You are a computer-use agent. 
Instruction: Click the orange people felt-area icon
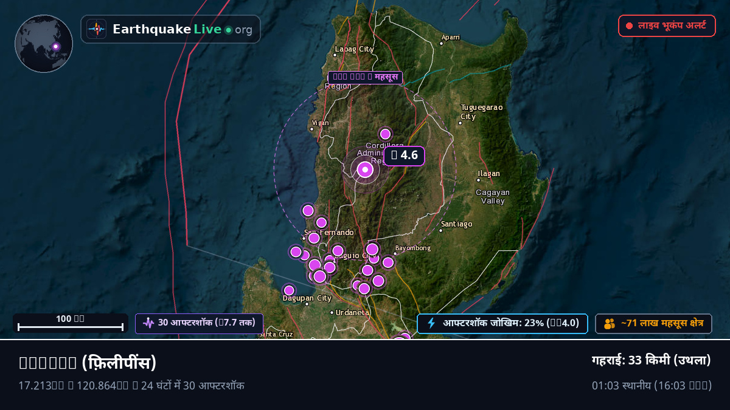[x=610, y=324]
